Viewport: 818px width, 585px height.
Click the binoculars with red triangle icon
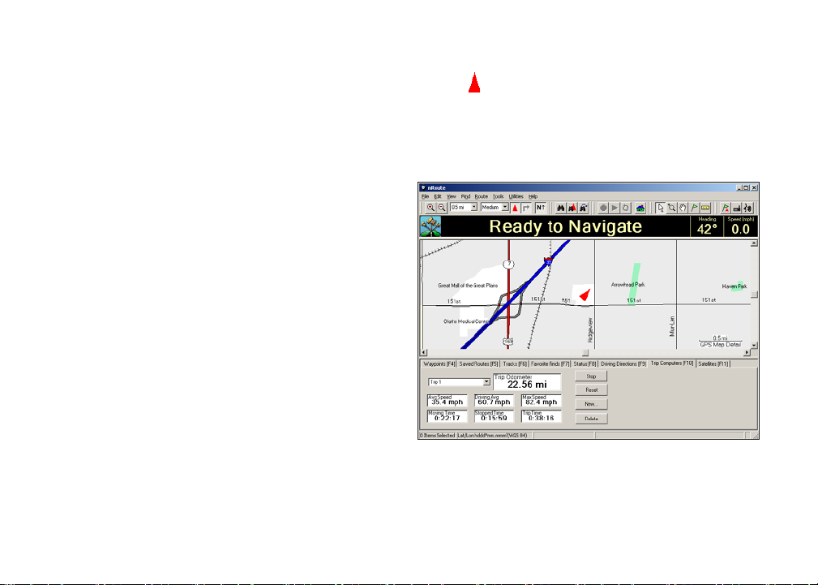click(572, 208)
